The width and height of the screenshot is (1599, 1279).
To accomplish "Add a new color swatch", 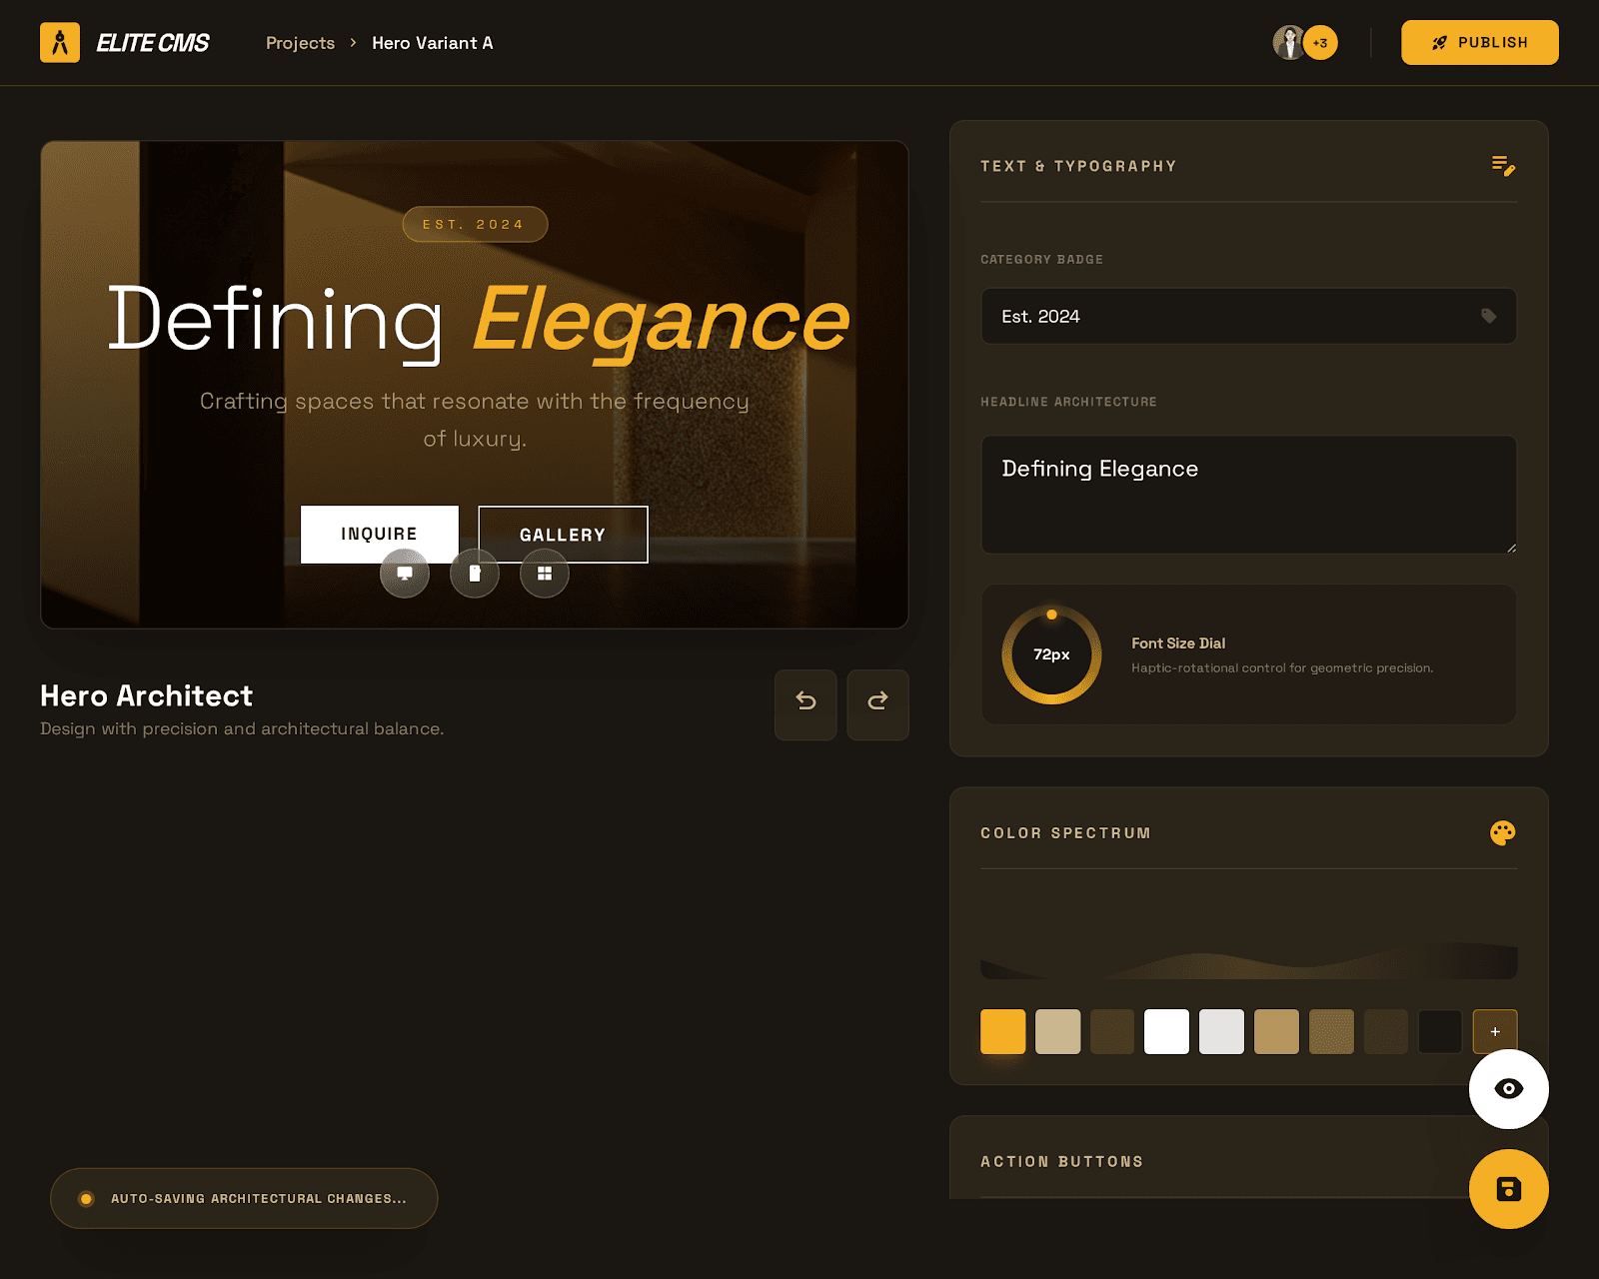I will point(1494,1031).
